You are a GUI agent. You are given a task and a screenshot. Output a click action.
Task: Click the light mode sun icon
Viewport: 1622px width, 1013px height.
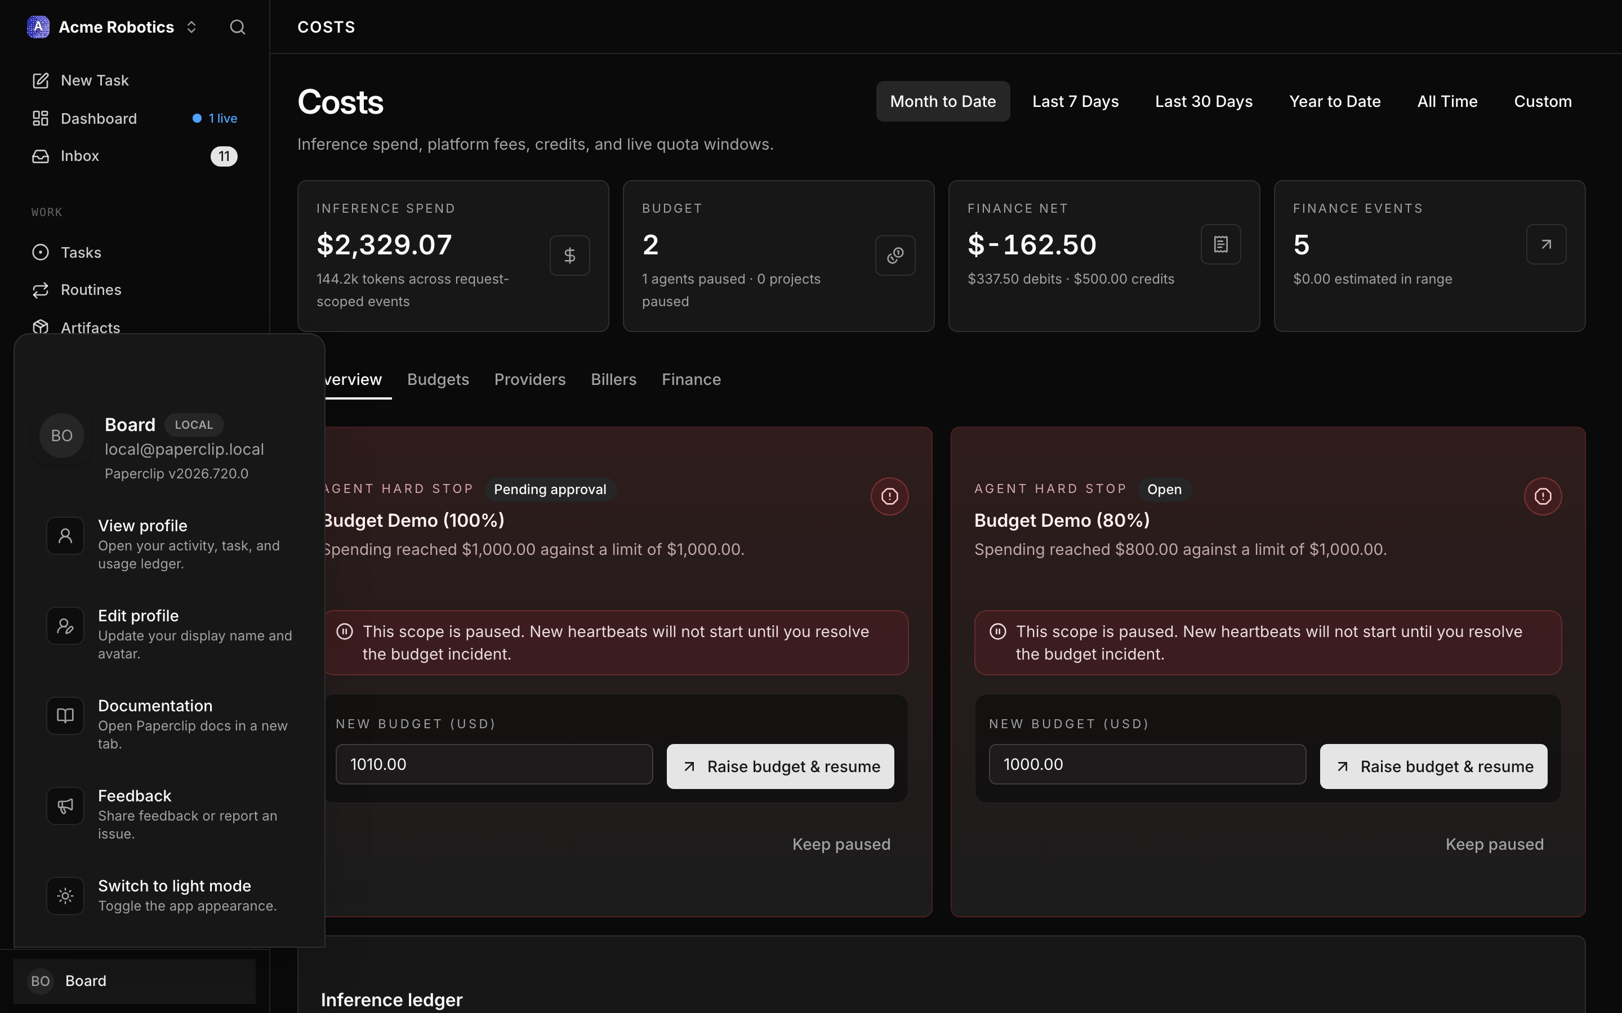point(65,896)
